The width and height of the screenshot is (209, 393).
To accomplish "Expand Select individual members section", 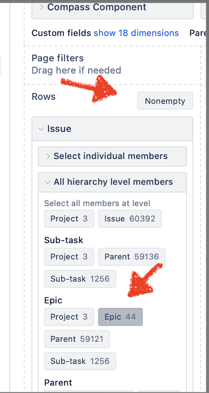I will pos(112,156).
